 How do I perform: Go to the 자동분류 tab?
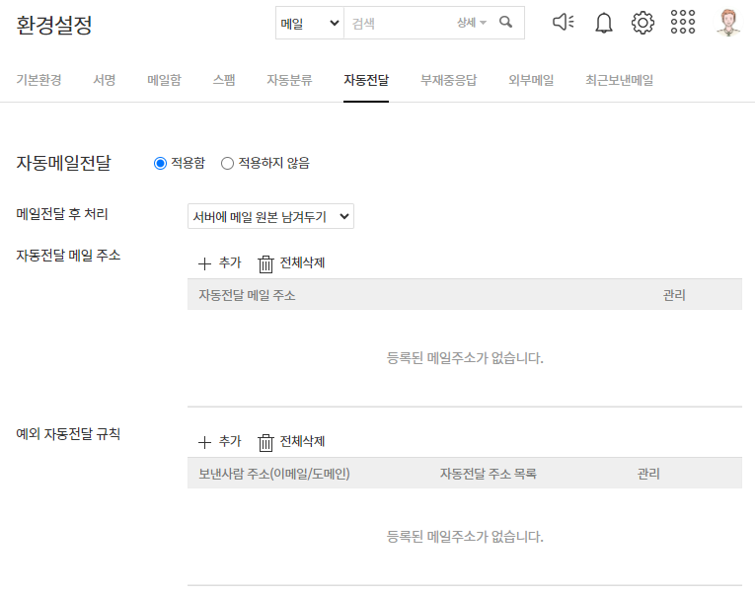289,81
